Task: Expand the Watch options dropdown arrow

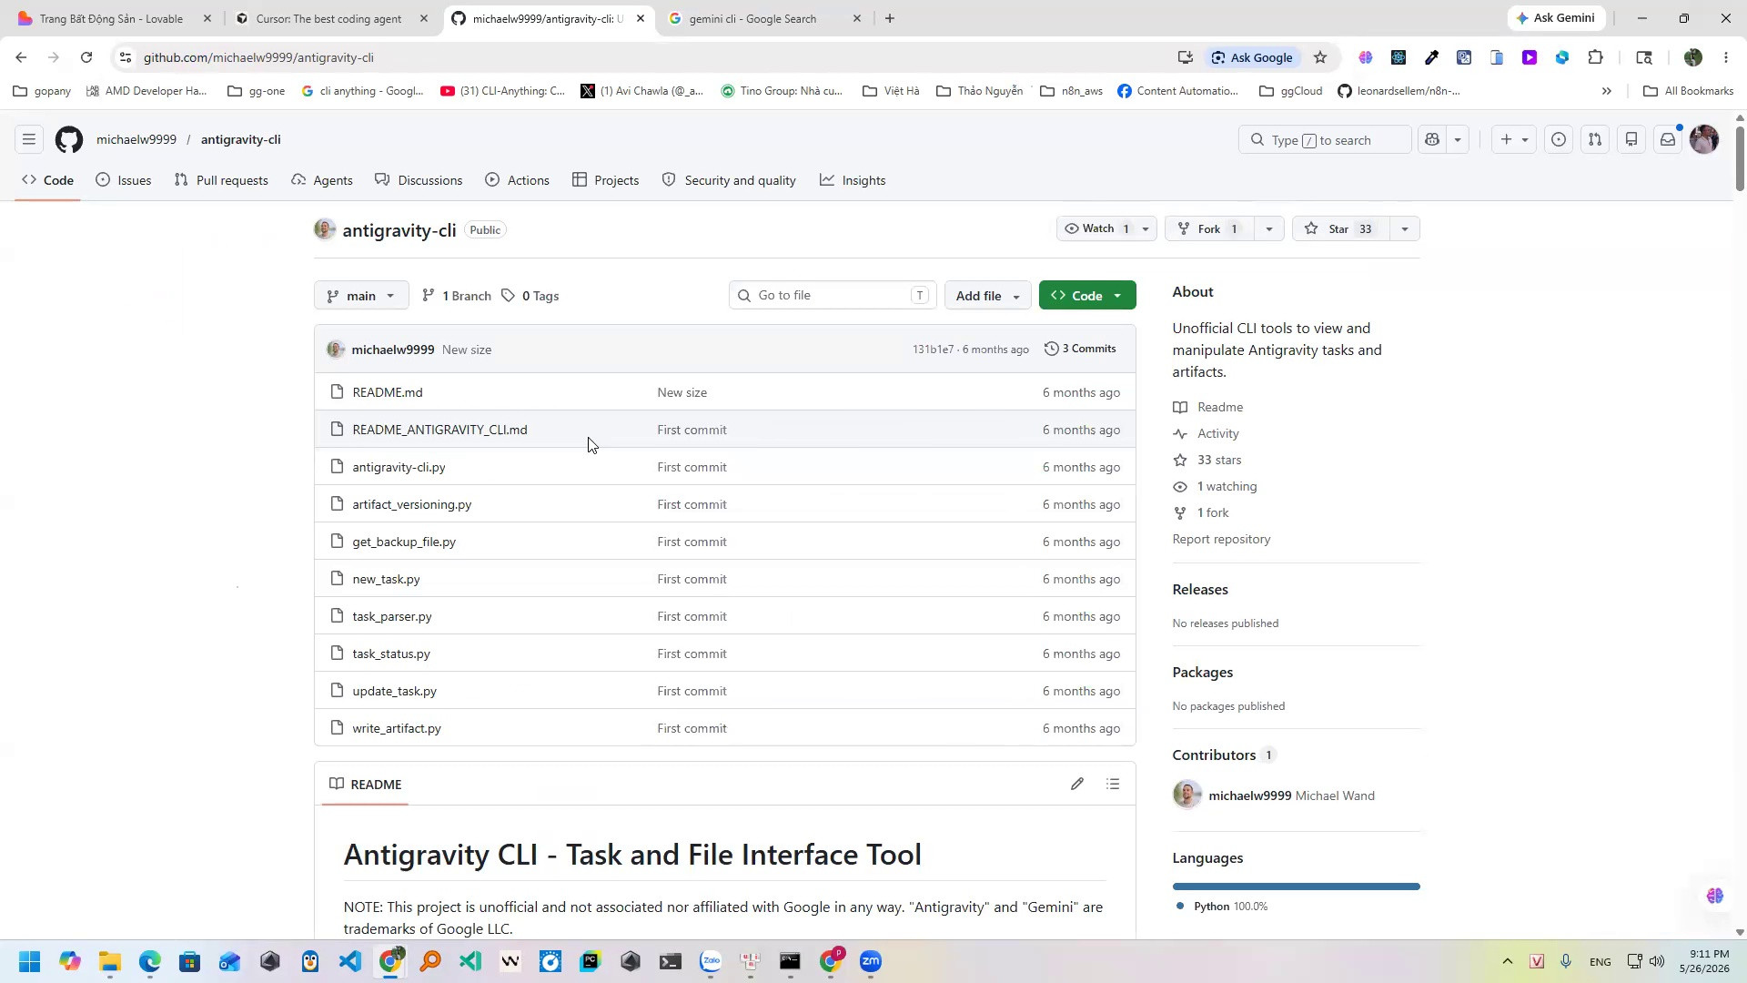Action: pos(1146,229)
